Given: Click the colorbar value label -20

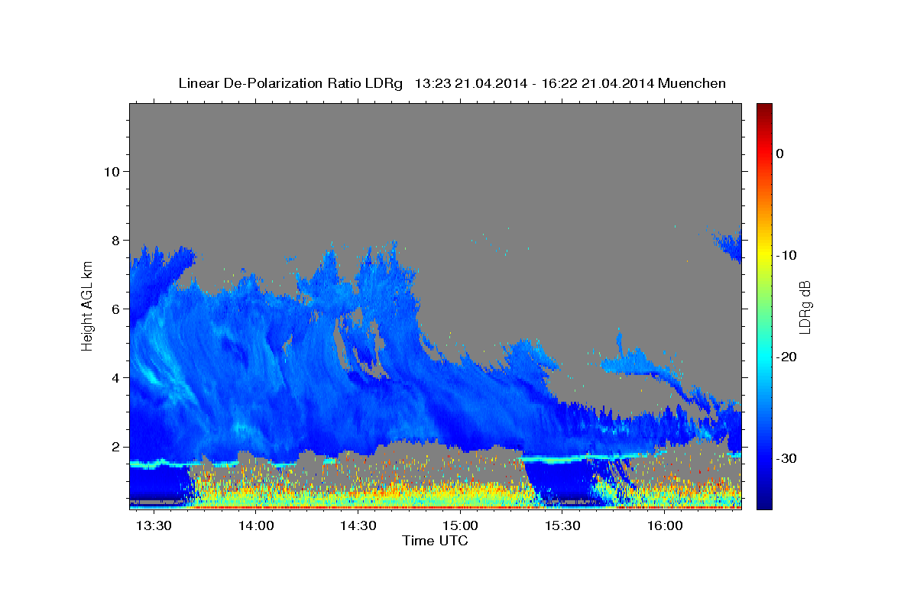Looking at the screenshot, I should 786,357.
